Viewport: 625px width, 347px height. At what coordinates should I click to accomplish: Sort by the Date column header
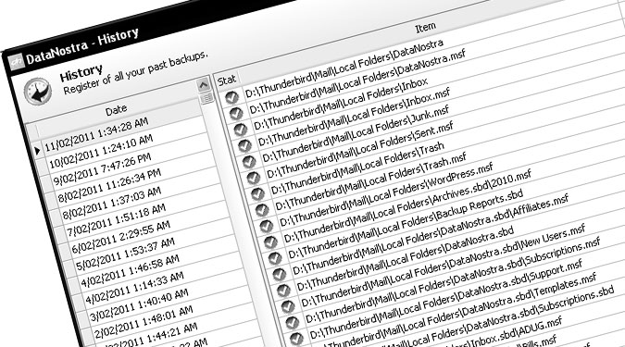tap(116, 110)
